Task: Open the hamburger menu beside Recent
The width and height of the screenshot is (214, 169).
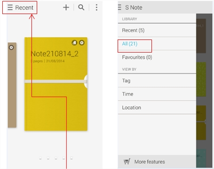Action: click(x=10, y=8)
